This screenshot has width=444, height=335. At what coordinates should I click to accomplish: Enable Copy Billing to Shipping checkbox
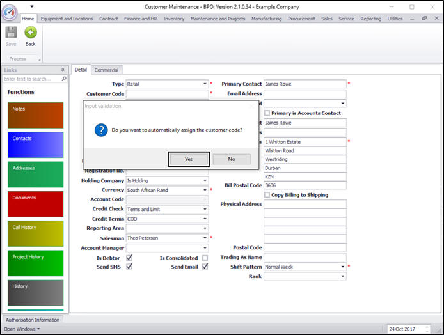[x=267, y=195]
